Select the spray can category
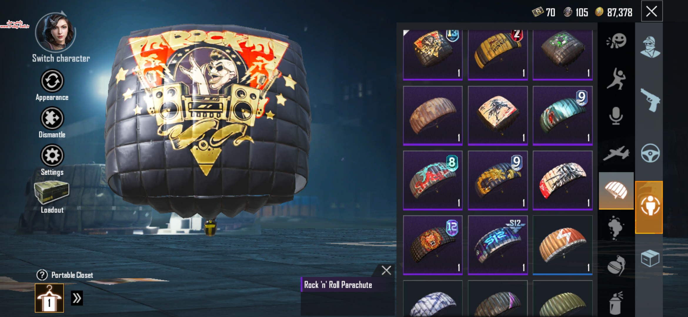Image resolution: width=688 pixels, height=317 pixels. (616, 302)
